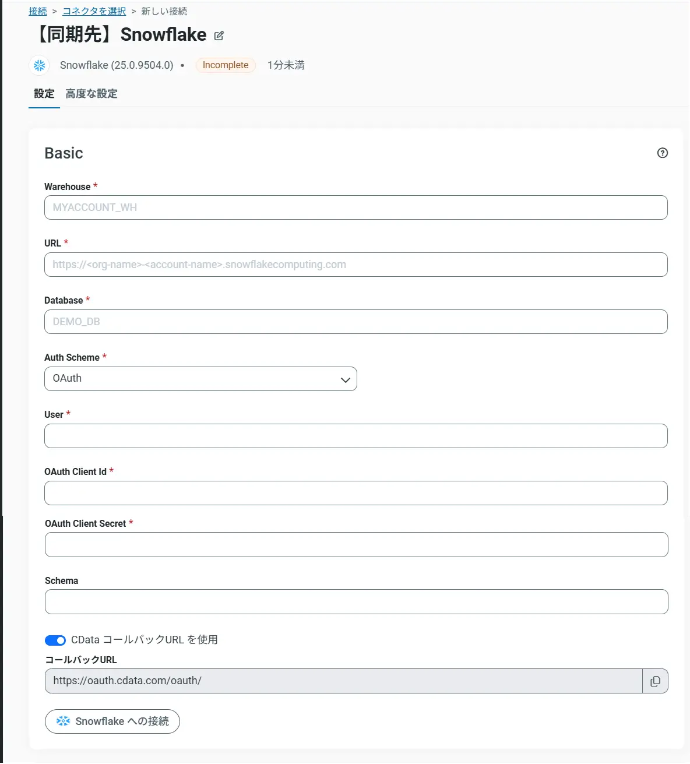Switch to the 高度な設定 tab
This screenshot has height=764, width=690.
coord(91,94)
